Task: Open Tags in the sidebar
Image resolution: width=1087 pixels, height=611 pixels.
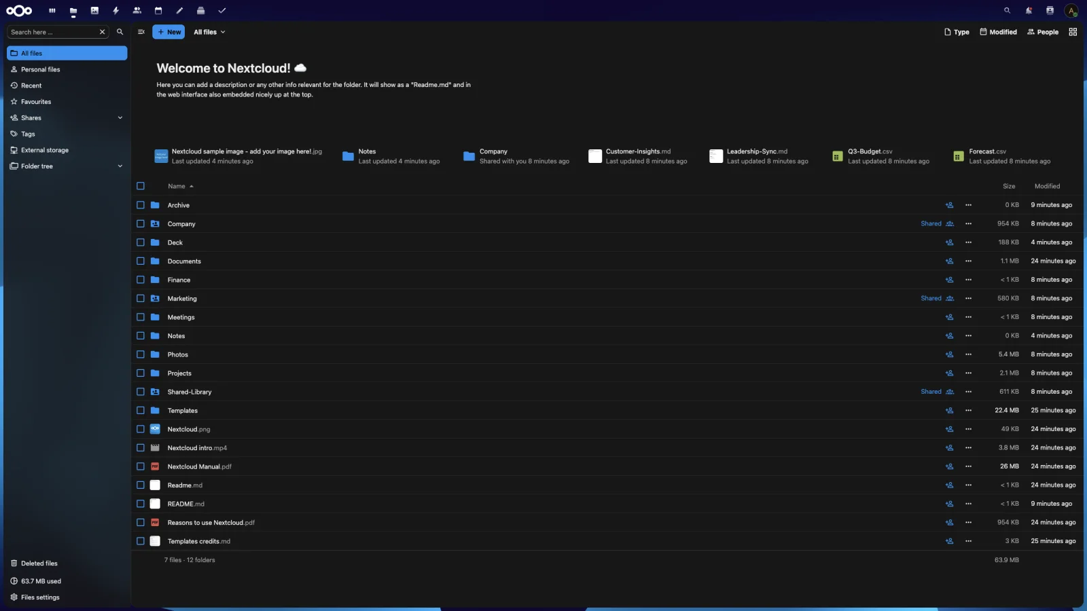Action: 67,134
